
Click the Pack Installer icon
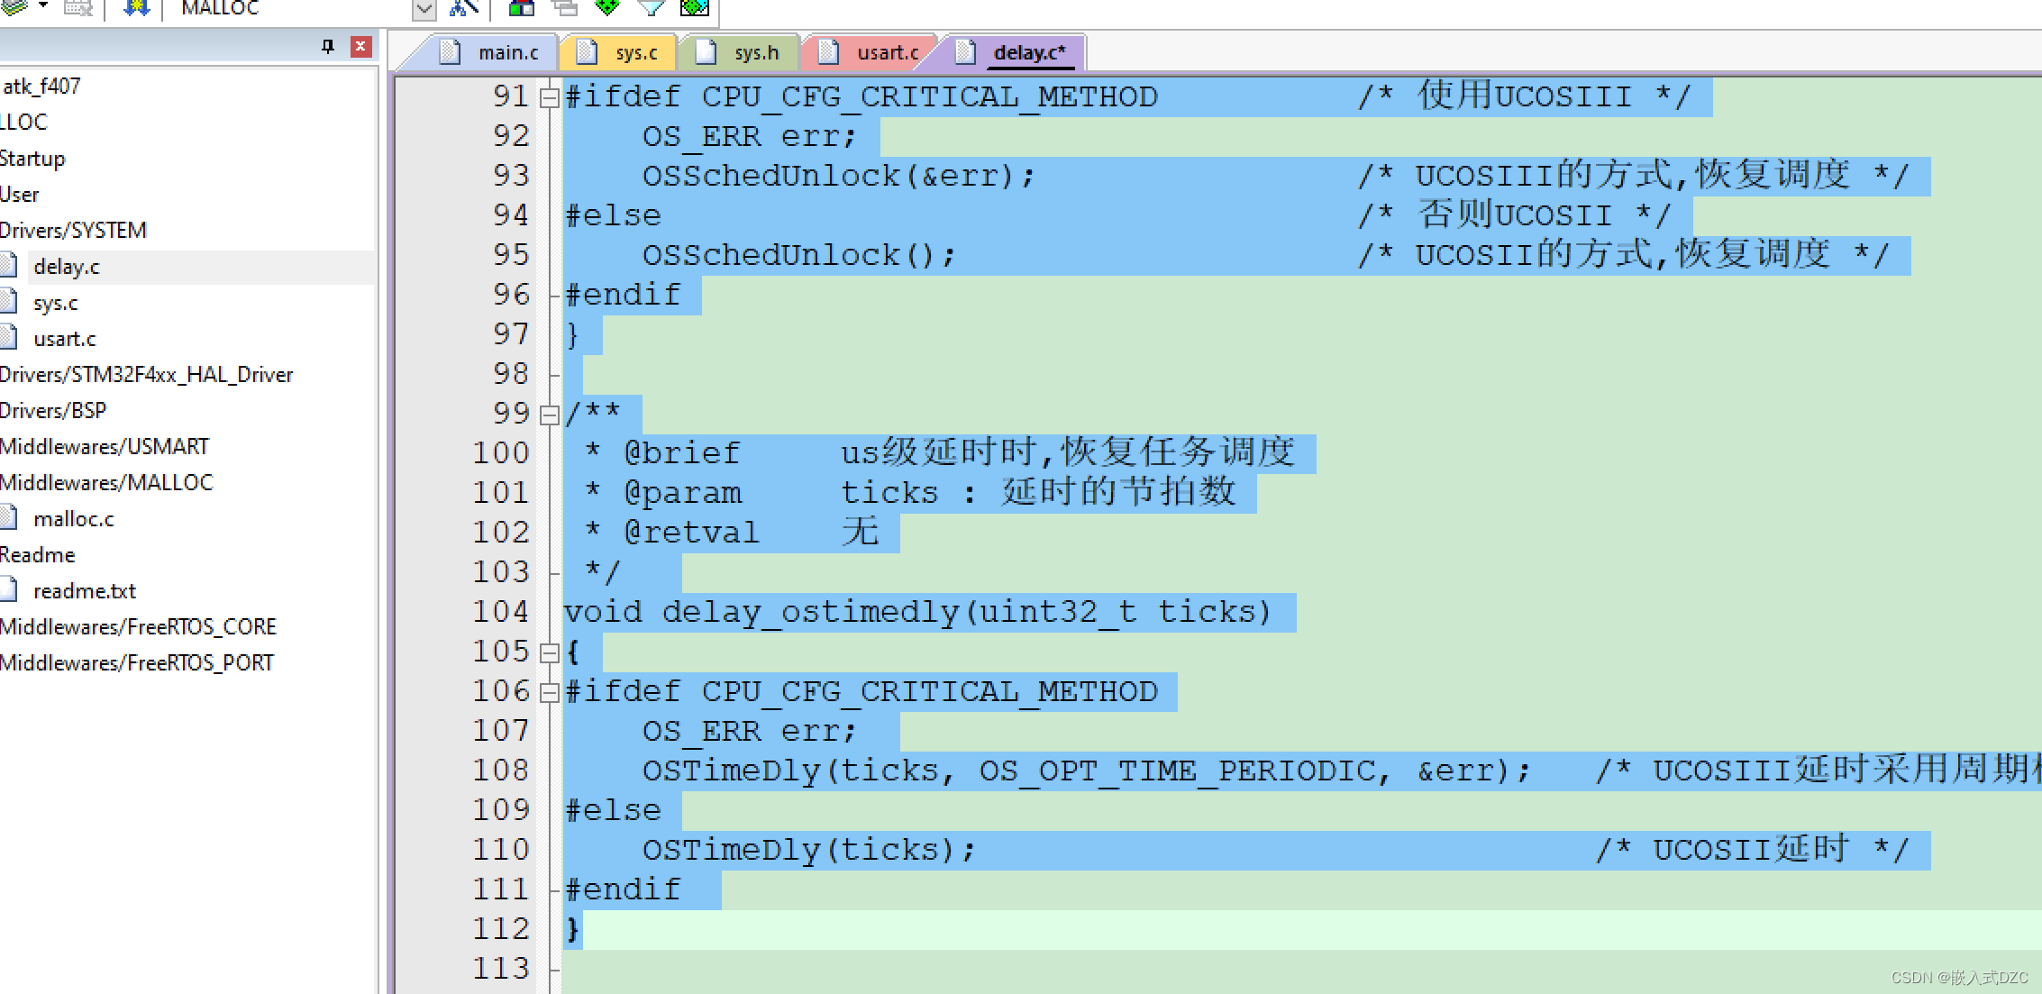pyautogui.click(x=695, y=7)
